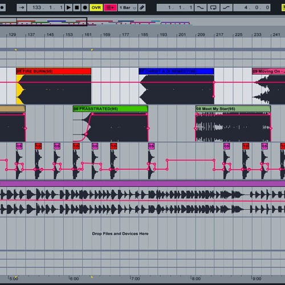285x285 pixels.
Task: Select the 08 Meet My Star(95) clip header
Action: coord(233,109)
